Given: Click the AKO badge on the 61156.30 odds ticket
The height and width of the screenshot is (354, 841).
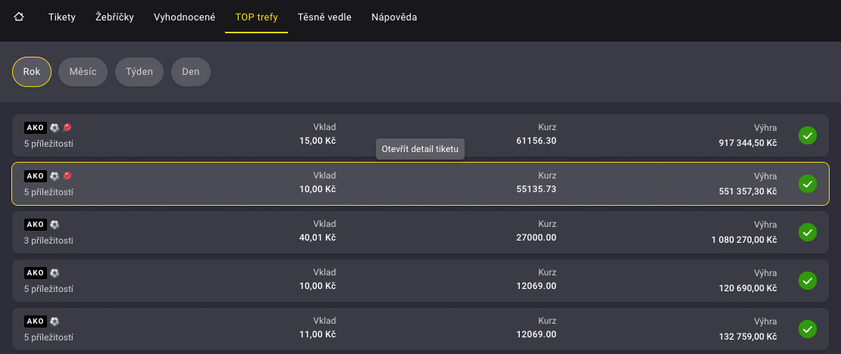Looking at the screenshot, I should tap(36, 128).
